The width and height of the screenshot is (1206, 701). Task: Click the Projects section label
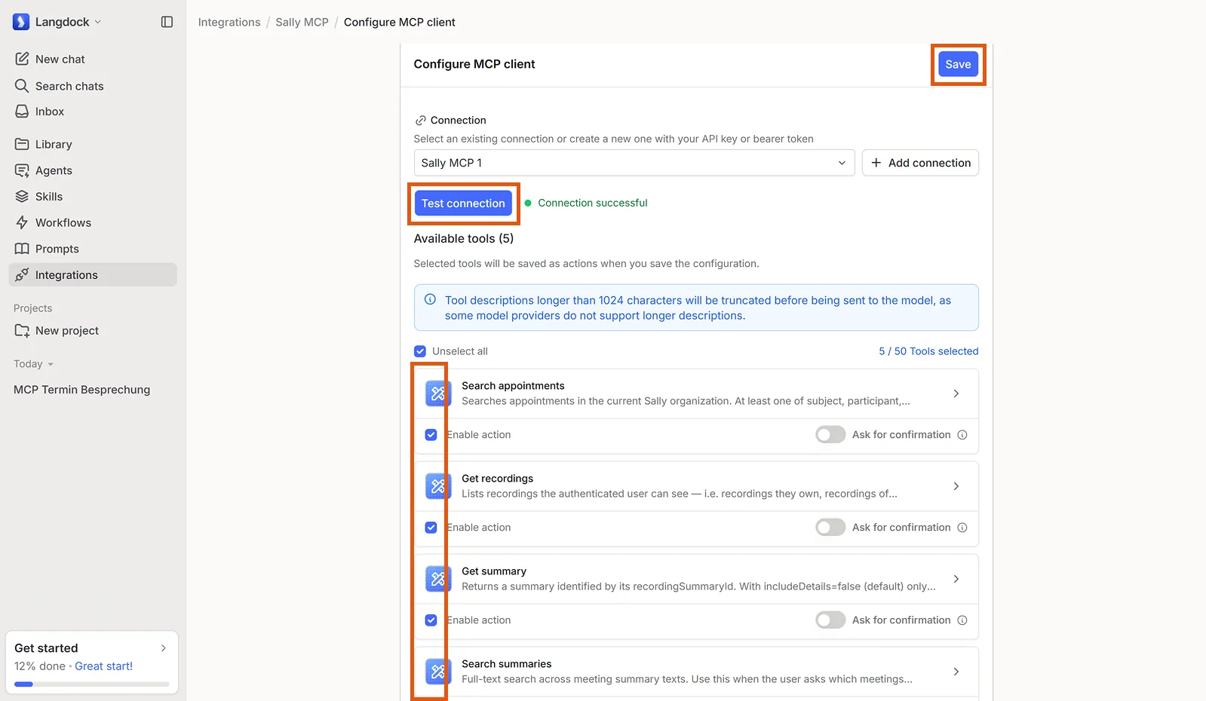tap(33, 308)
